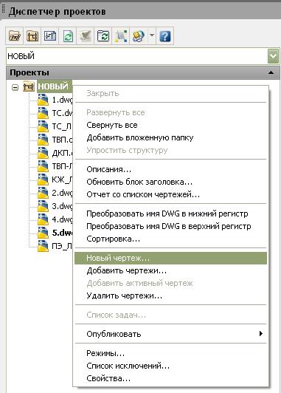
Task: Choose Свойства… from the context menu
Action: 108,378
